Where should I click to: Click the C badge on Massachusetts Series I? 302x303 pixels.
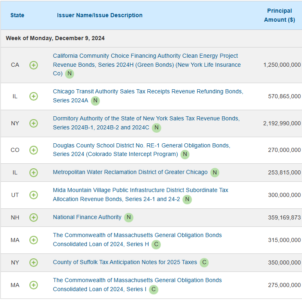click(153, 289)
